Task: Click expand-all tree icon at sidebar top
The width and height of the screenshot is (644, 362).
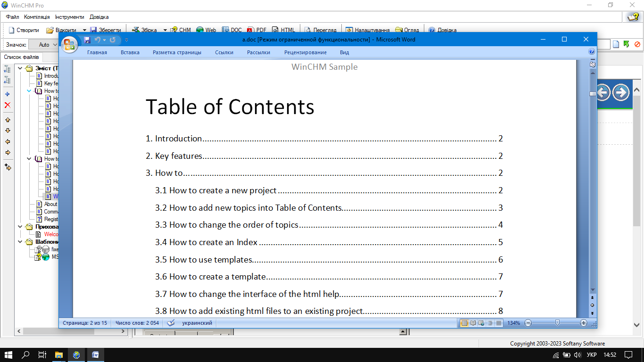Action: (8, 69)
